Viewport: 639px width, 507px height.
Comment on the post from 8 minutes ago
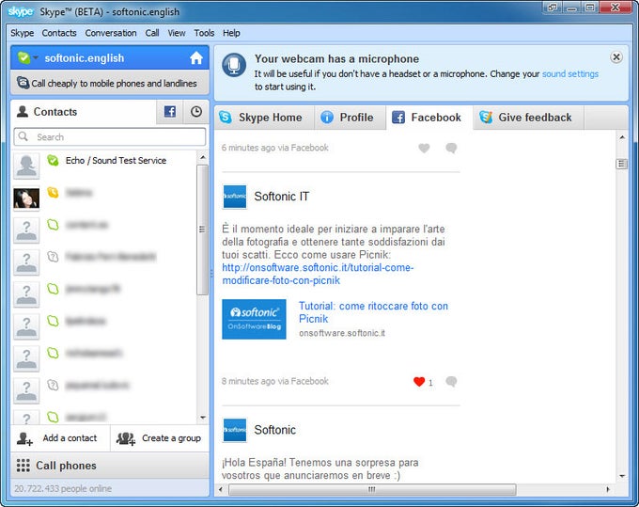tap(451, 382)
